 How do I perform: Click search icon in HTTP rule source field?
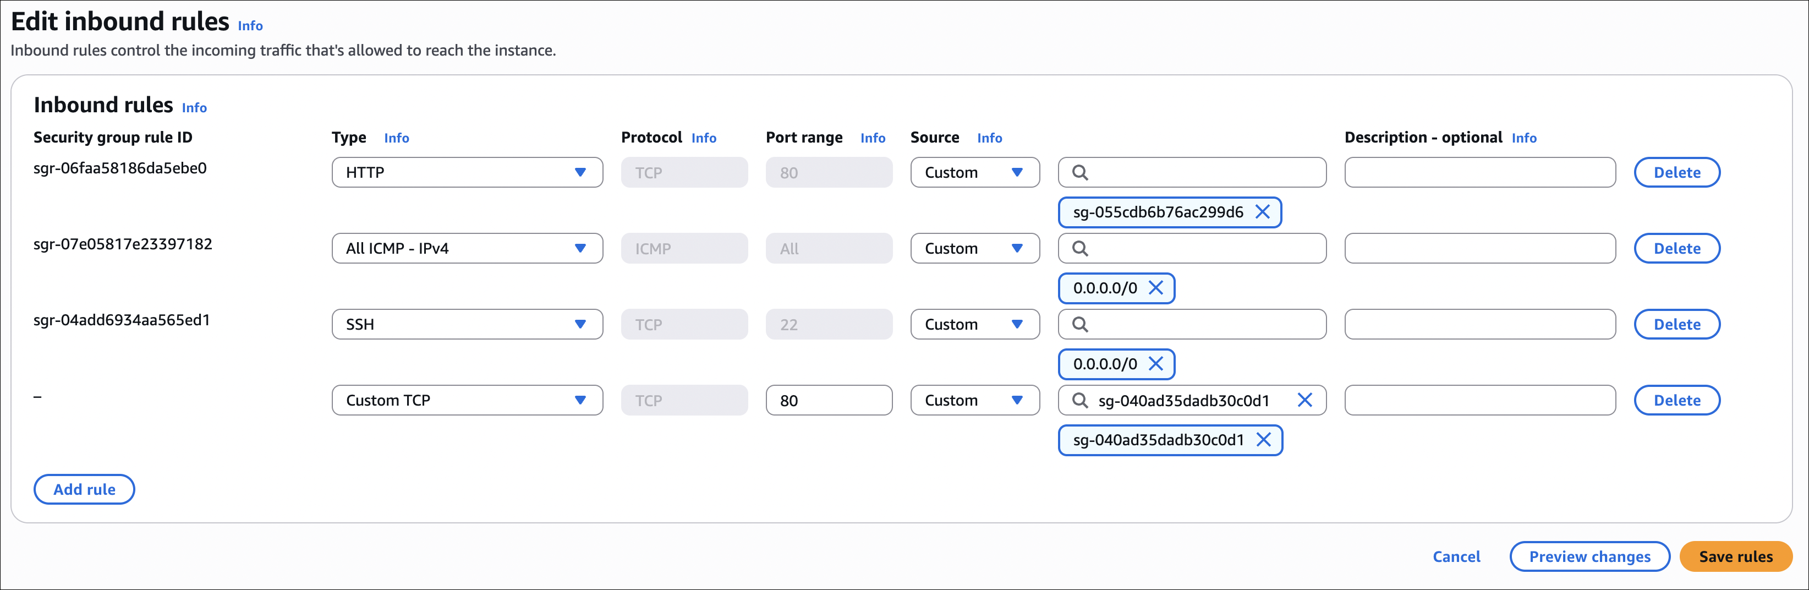[1080, 173]
